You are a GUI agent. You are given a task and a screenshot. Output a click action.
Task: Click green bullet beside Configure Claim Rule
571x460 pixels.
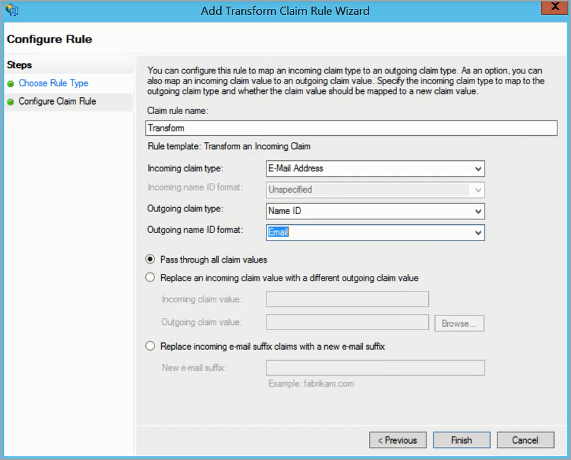11,102
